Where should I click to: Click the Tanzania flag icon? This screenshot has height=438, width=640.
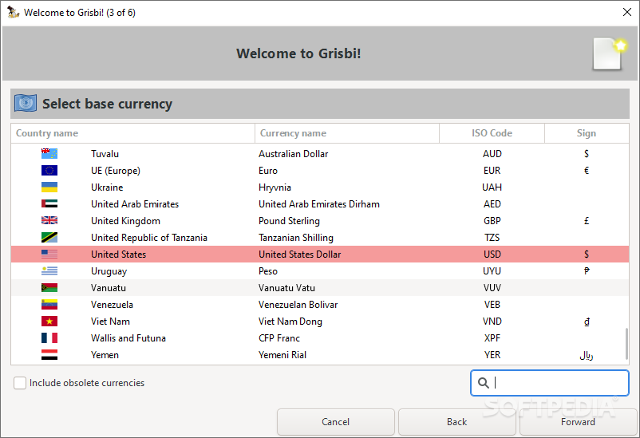pyautogui.click(x=49, y=237)
